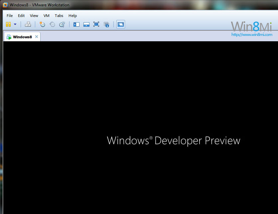278x214 pixels.
Task: Enter full screen mode
Action: coord(96,24)
